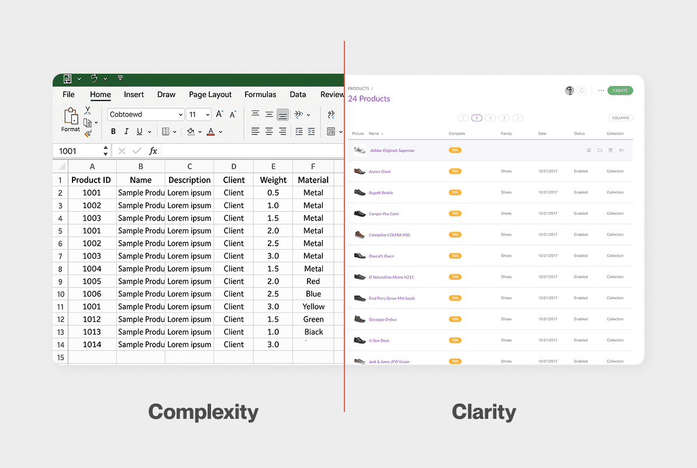This screenshot has width=697, height=468.
Task: Click the trash delete icon on Adidas row
Action: [x=610, y=150]
